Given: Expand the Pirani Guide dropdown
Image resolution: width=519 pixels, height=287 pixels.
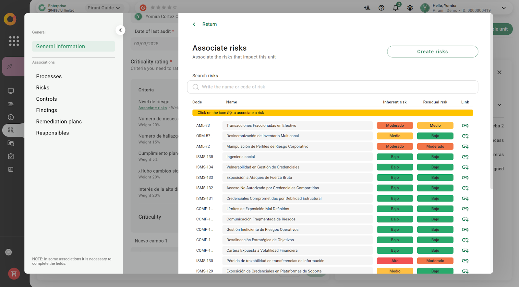Looking at the screenshot, I should tap(103, 8).
